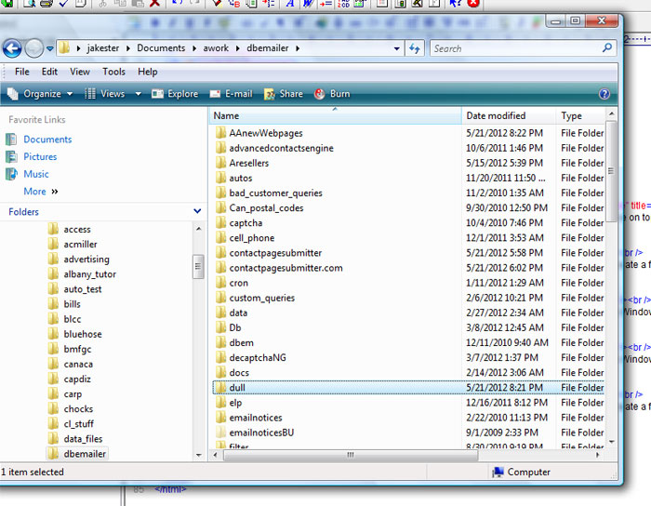651x506 pixels.
Task: Click the Views button
Action: [x=105, y=94]
